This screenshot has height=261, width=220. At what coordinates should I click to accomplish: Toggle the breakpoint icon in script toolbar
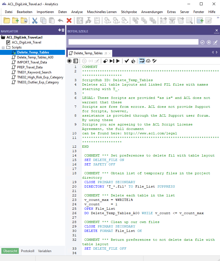(105, 61)
